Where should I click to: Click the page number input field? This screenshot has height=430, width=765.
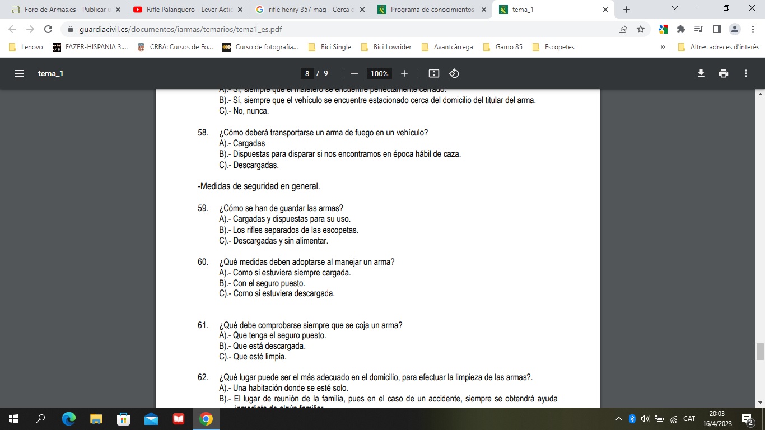pos(307,73)
